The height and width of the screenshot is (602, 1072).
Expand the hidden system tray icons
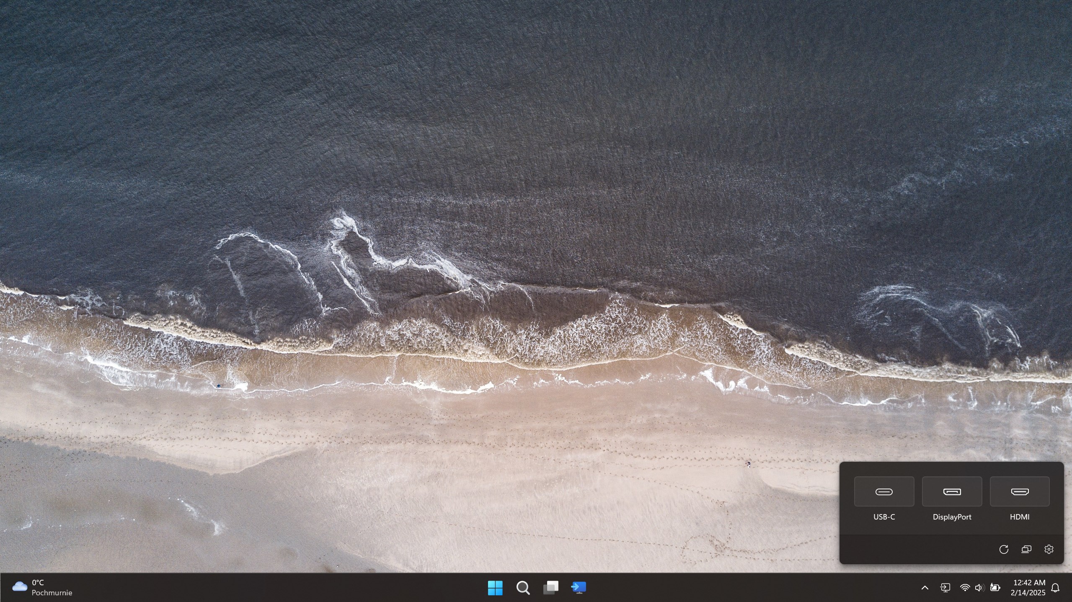click(925, 587)
